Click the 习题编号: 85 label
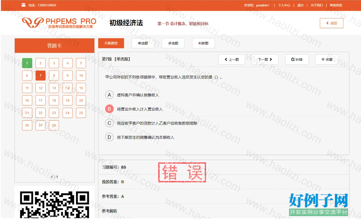This screenshot has height=219, width=361. click(x=114, y=167)
